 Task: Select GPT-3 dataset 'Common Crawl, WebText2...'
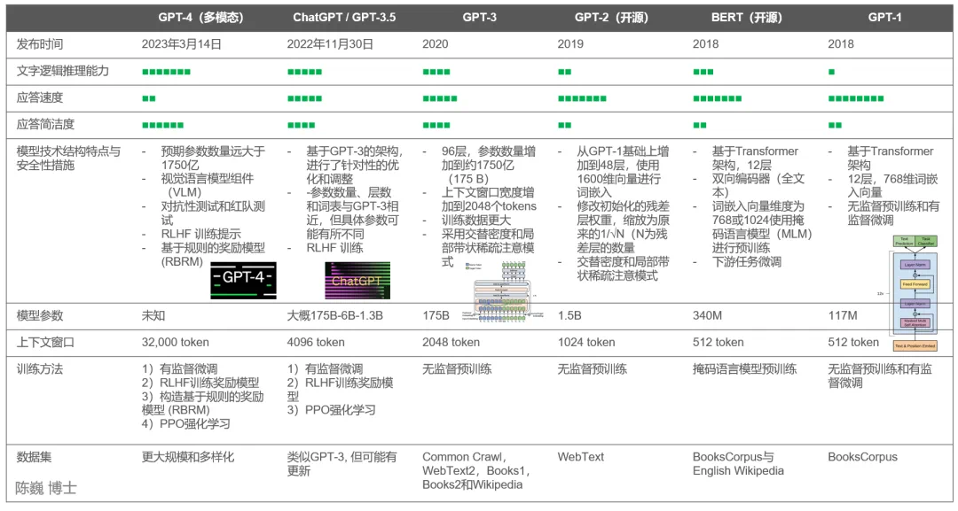pyautogui.click(x=476, y=471)
